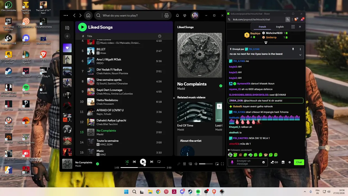
Task: Open the Spotify profile avatar menu
Action: [195, 16]
